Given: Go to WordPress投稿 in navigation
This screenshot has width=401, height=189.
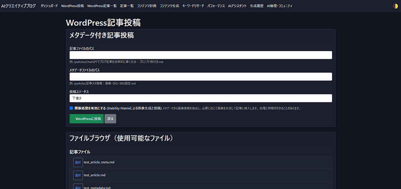Looking at the screenshot, I should [x=72, y=6].
